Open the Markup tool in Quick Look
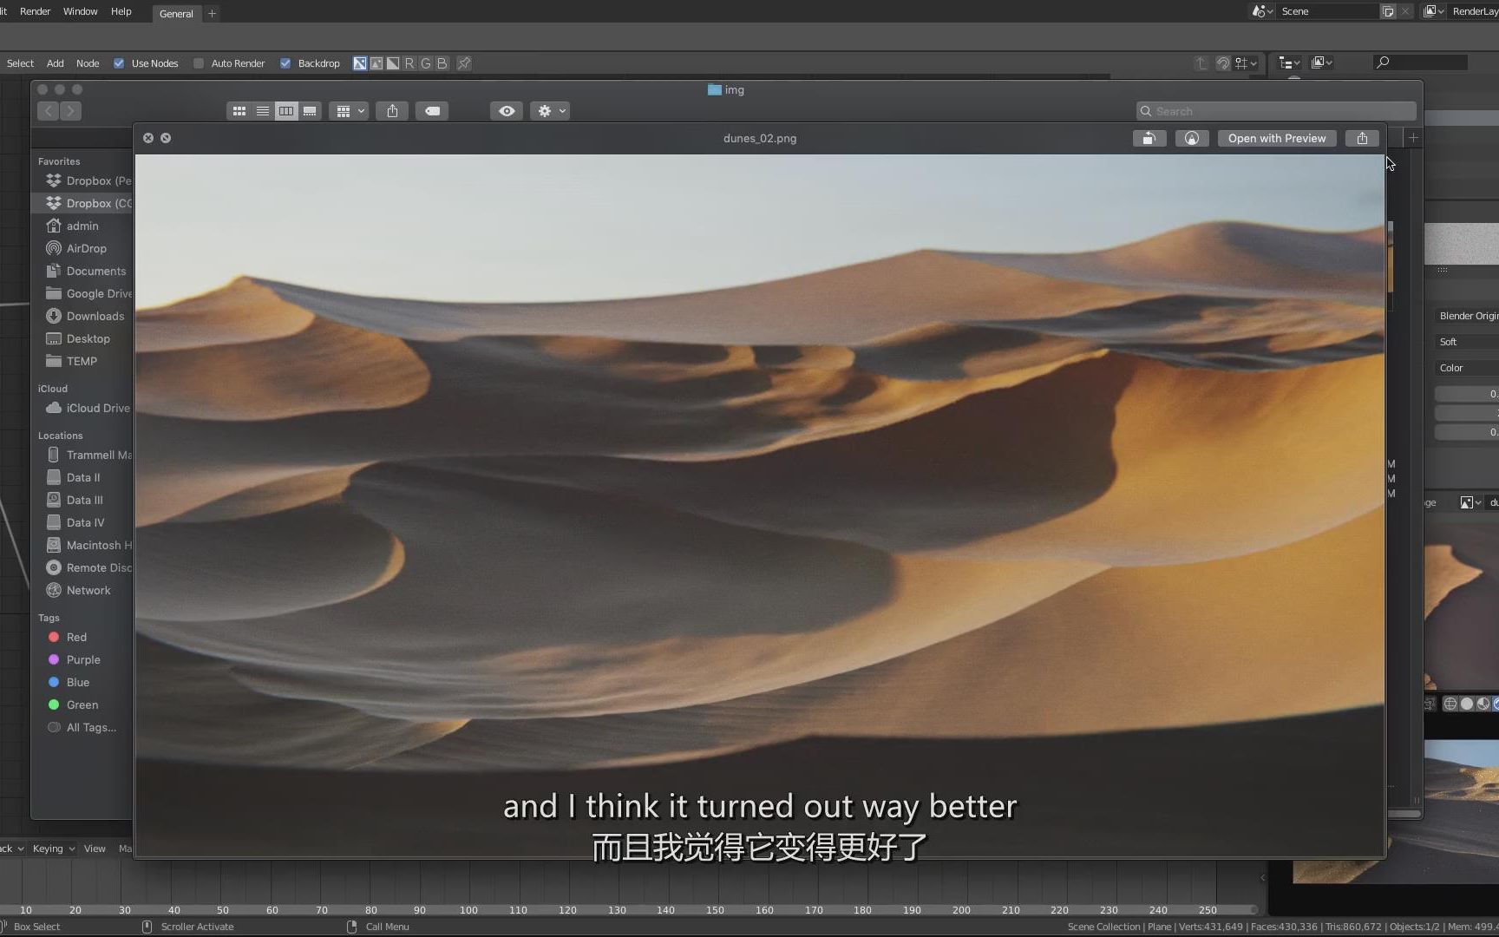1499x937 pixels. point(1191,138)
